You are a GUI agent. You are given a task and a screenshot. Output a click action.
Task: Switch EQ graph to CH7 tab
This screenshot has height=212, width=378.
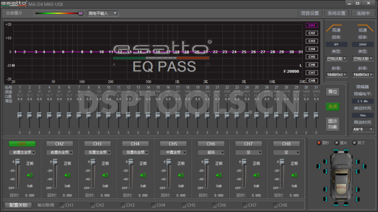coord(312,73)
